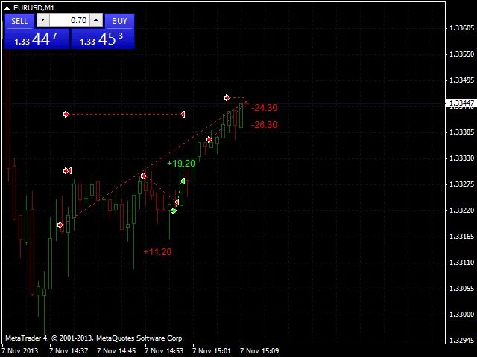
Task: Select the +19.20 profit label
Action: pos(181,164)
